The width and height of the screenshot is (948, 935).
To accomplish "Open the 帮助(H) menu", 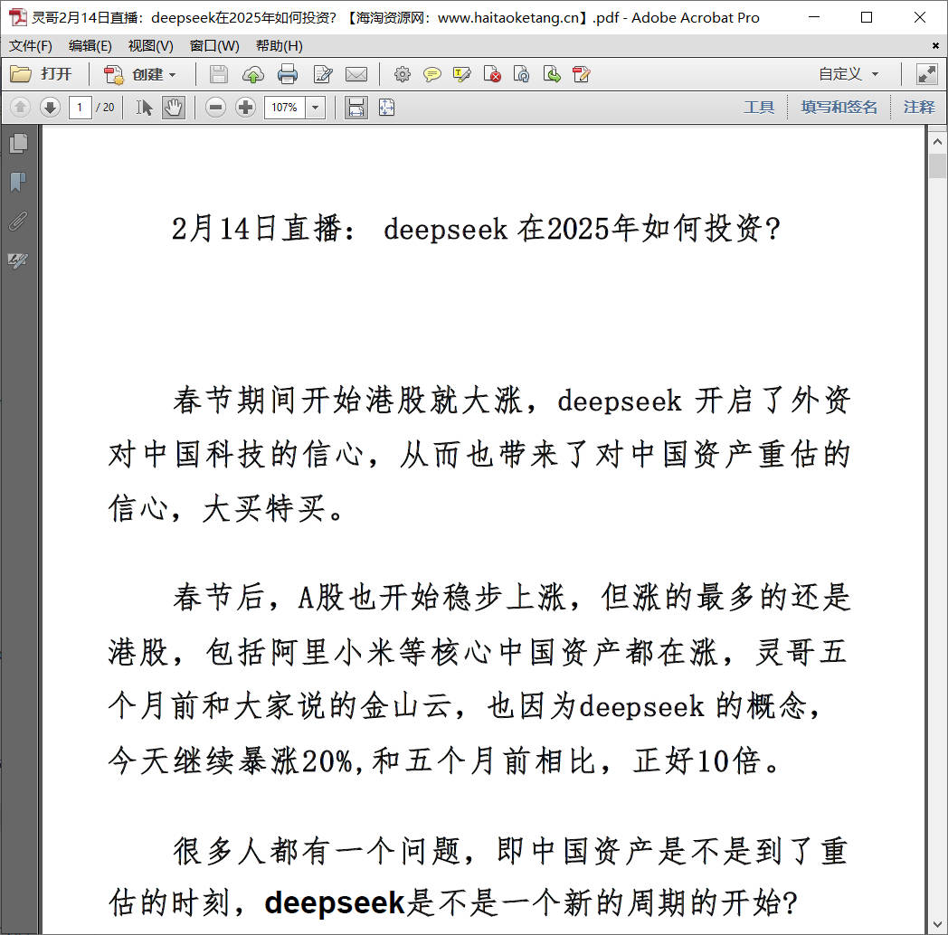I will point(279,46).
